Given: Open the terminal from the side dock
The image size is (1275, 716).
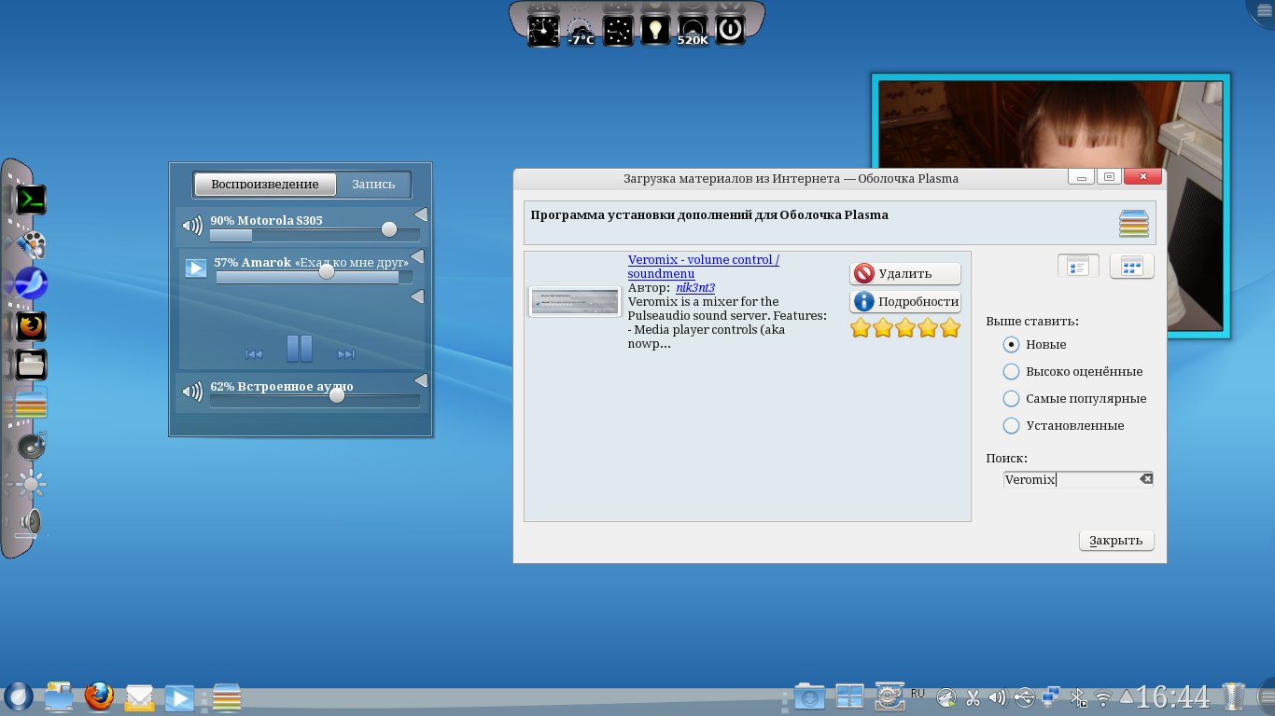Looking at the screenshot, I should pyautogui.click(x=32, y=200).
